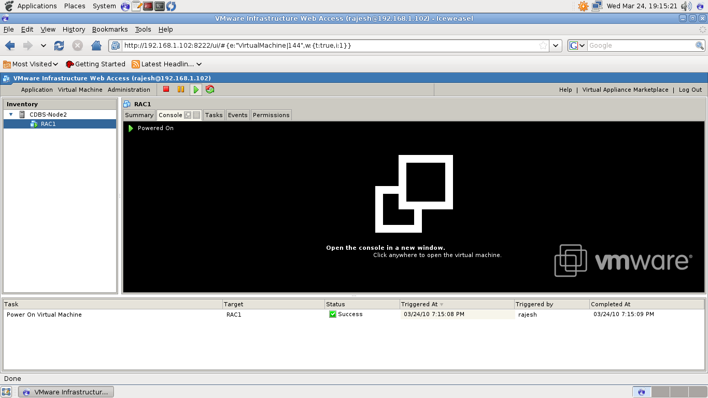Open the browser File menu

(8, 30)
